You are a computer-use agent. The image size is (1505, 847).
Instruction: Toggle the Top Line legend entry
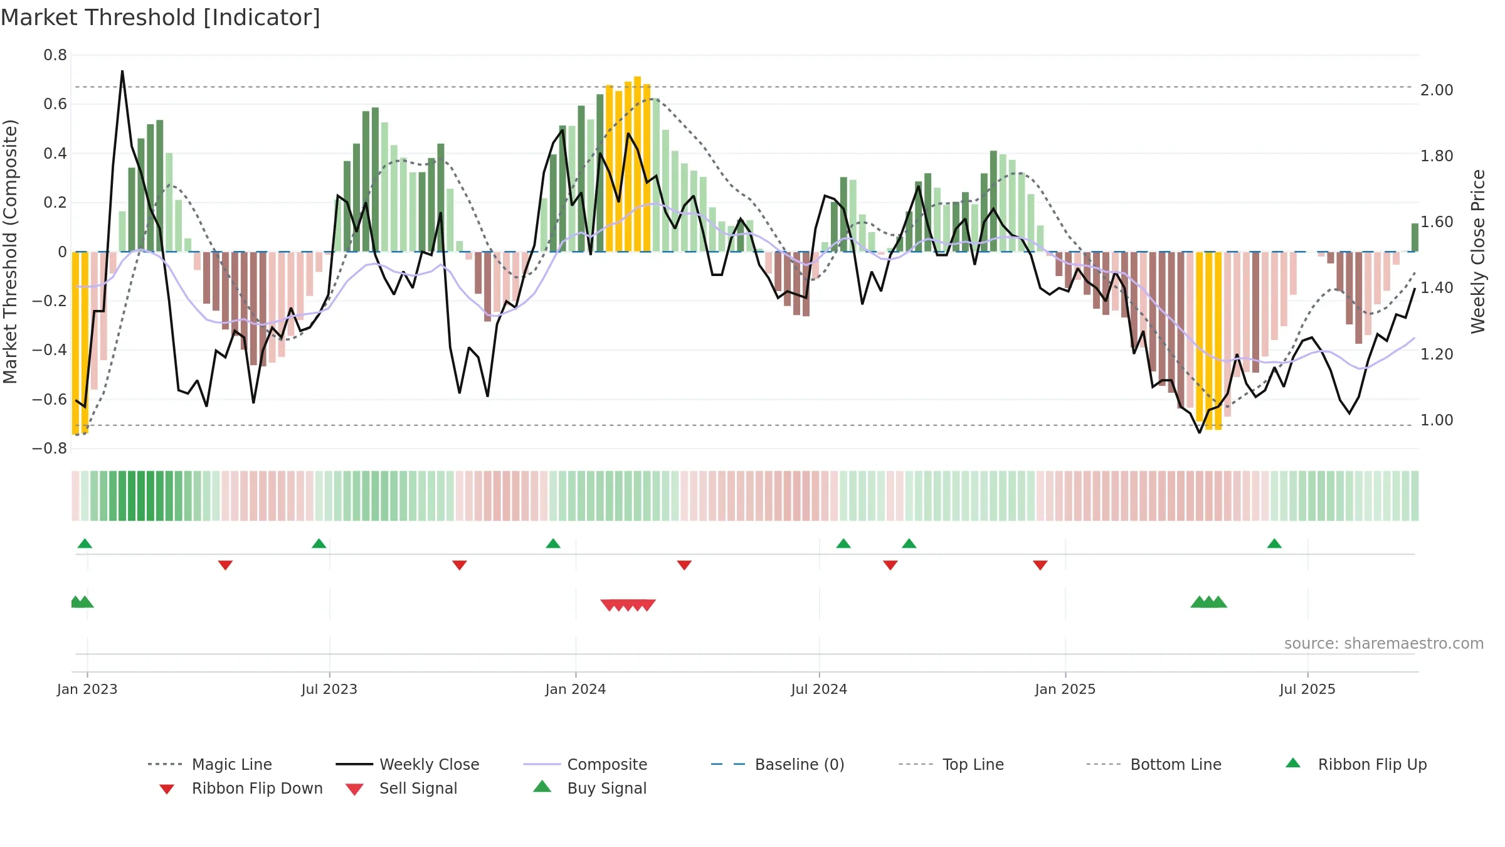click(x=951, y=764)
